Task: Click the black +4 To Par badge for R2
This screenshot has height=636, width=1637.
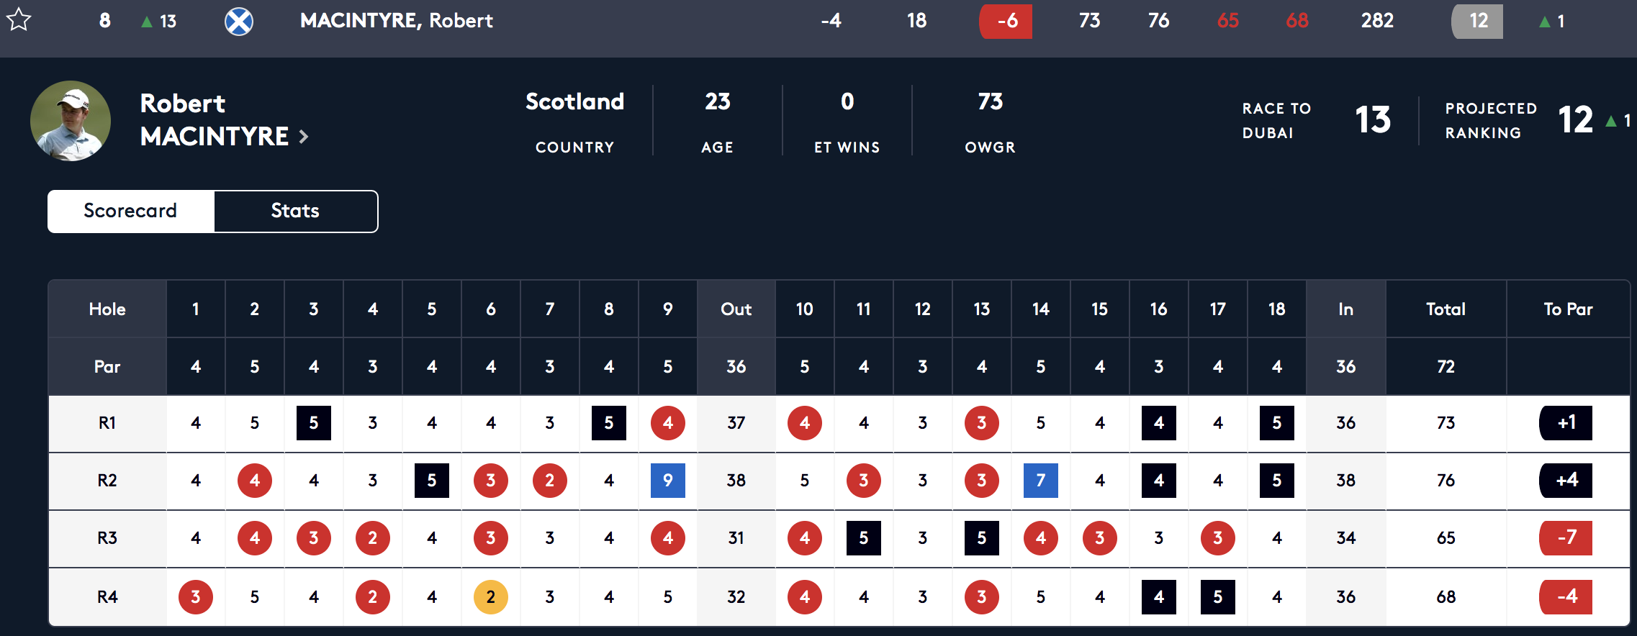Action: coord(1566,481)
